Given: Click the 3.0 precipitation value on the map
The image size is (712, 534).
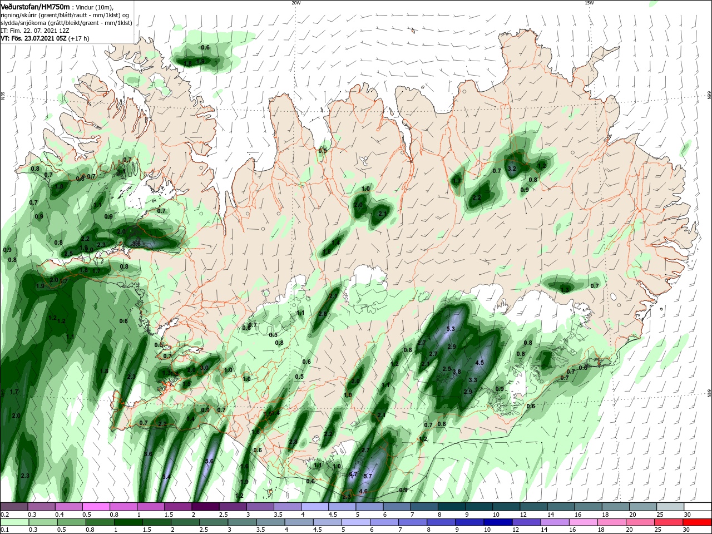Looking at the screenshot, I should (x=204, y=368).
